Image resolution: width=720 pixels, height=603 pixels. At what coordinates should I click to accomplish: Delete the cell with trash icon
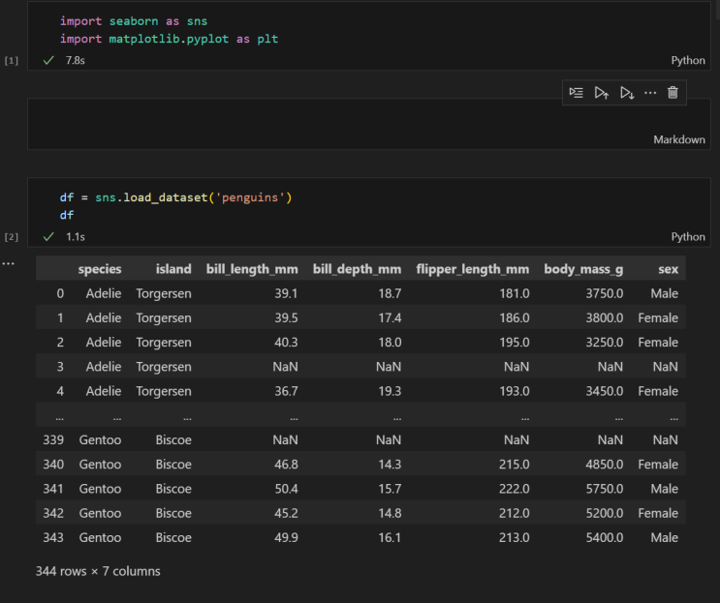coord(673,93)
